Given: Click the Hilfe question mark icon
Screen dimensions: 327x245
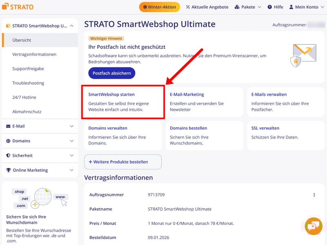Looking at the screenshot, I should pos(270,7).
